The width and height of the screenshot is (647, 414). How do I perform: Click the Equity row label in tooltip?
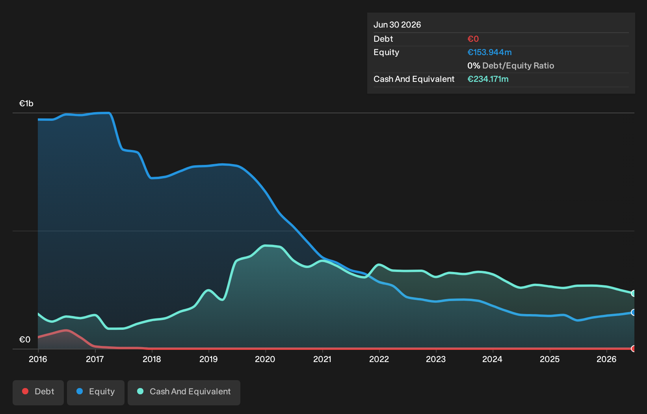387,52
